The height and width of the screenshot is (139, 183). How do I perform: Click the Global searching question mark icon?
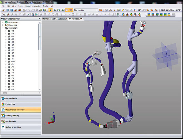3,127
